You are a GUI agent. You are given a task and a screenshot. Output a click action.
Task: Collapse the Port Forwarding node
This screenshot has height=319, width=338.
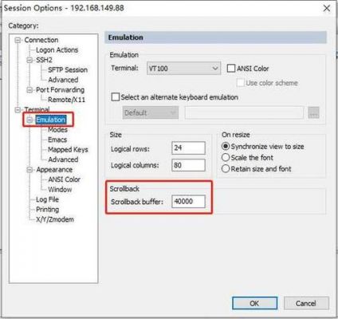[x=29, y=90]
